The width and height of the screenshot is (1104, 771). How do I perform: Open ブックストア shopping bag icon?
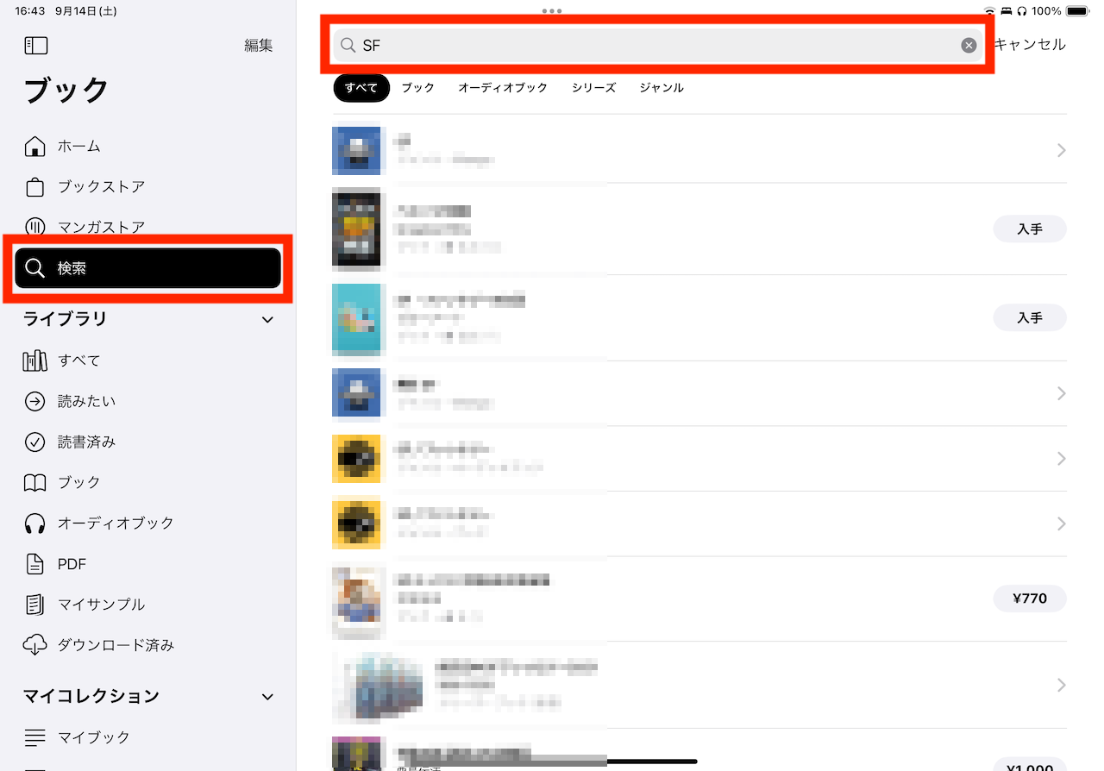pyautogui.click(x=34, y=186)
